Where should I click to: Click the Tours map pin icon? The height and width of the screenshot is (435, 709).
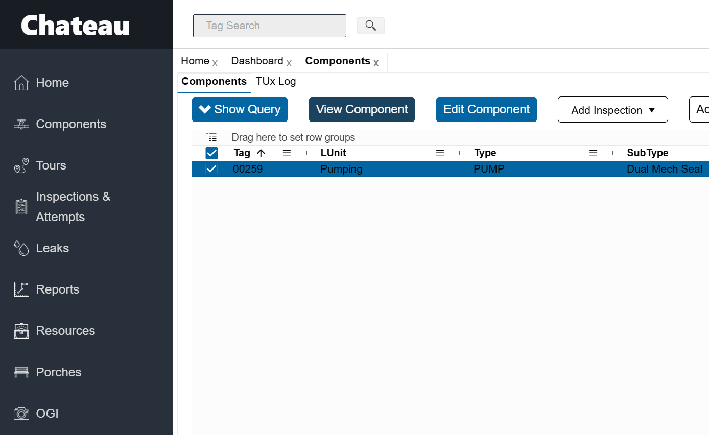[x=21, y=165]
